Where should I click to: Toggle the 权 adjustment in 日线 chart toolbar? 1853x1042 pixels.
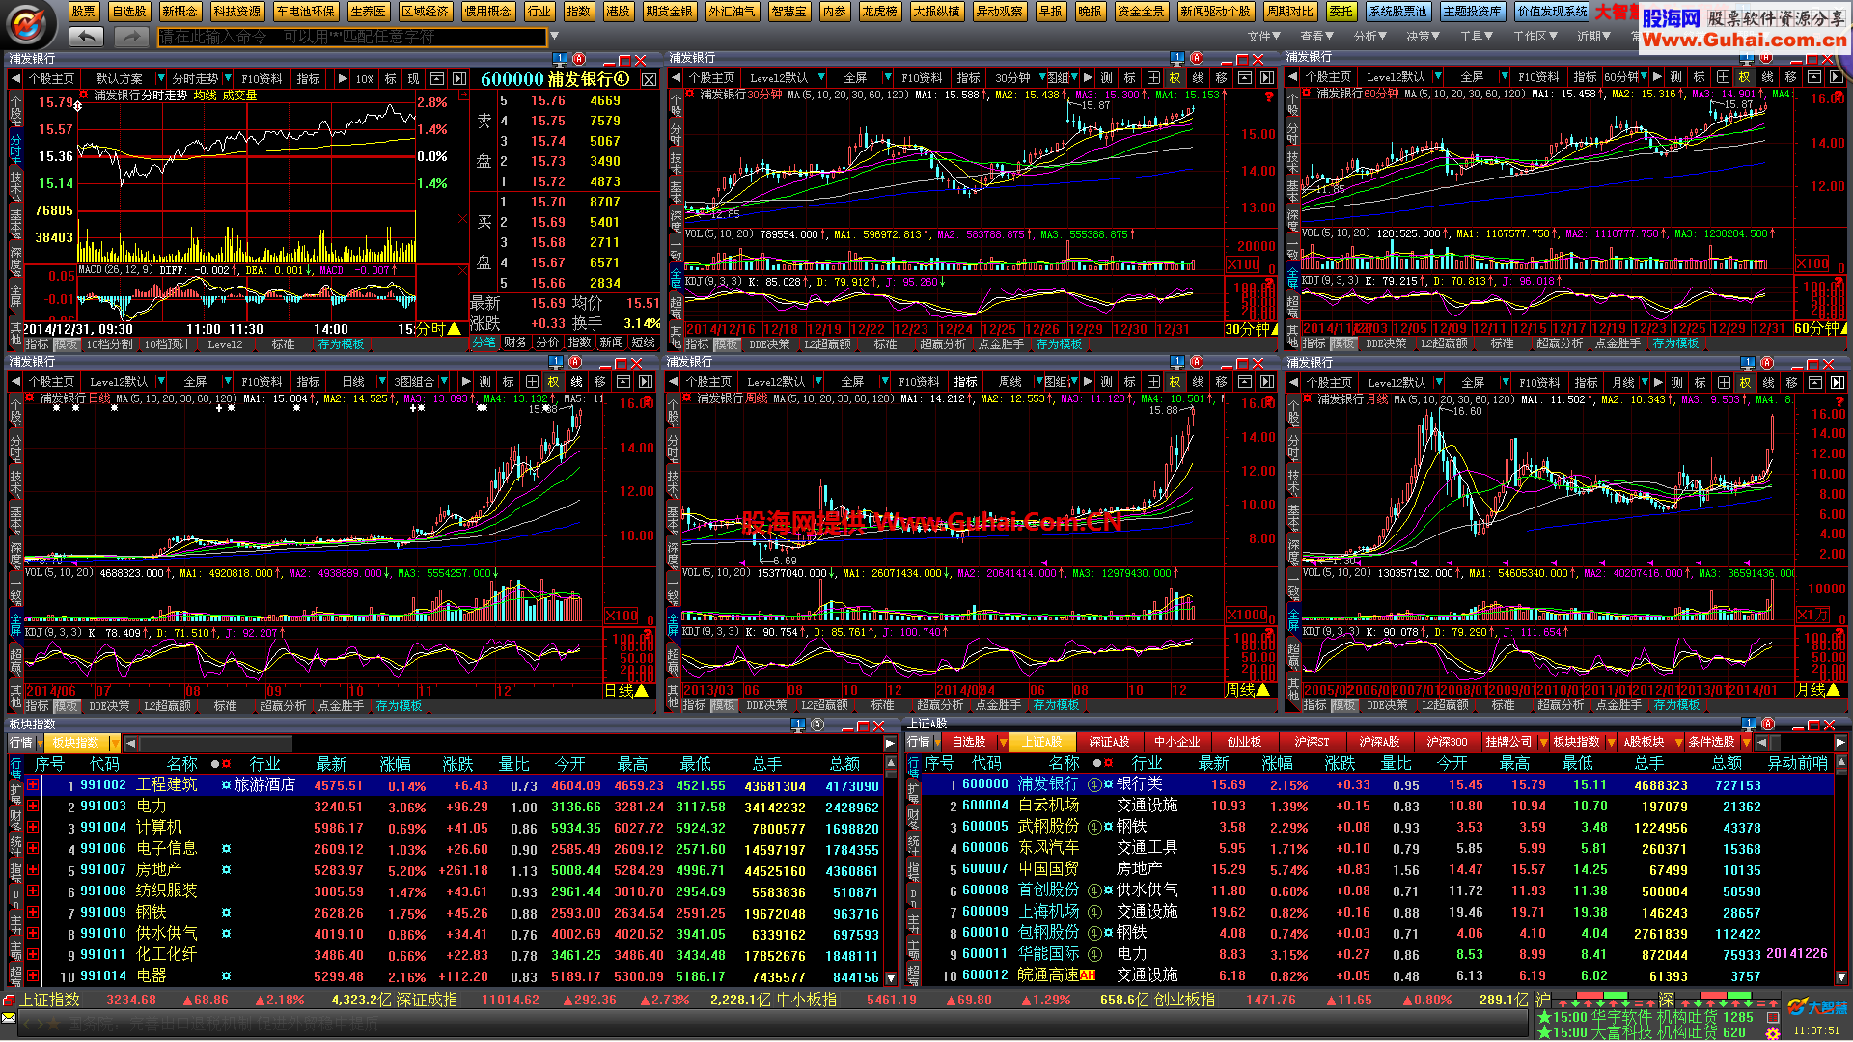[554, 382]
